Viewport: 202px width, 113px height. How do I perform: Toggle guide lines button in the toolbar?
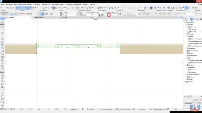(17, 8)
